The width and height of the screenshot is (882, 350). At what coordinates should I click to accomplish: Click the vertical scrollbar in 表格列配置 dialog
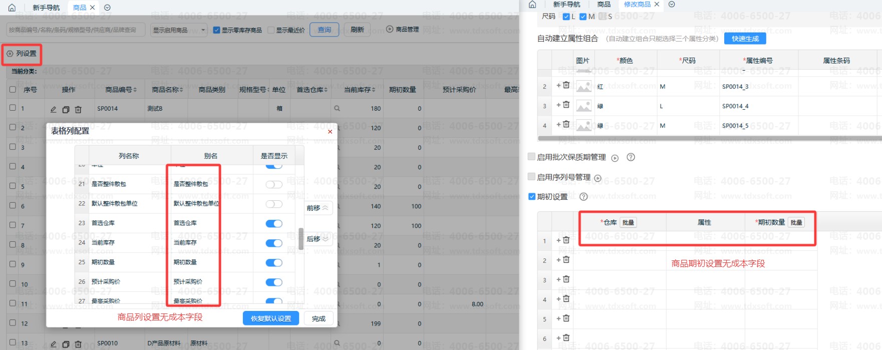click(301, 239)
